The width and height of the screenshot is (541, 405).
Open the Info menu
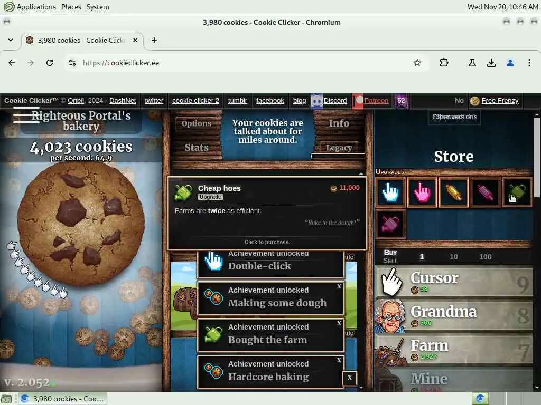[339, 123]
